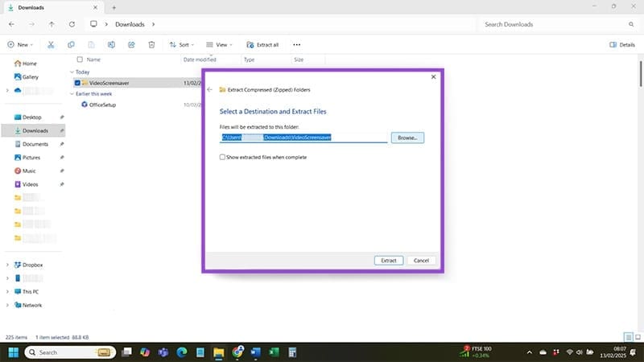
Task: Click the Share icon in toolbar
Action: point(131,45)
